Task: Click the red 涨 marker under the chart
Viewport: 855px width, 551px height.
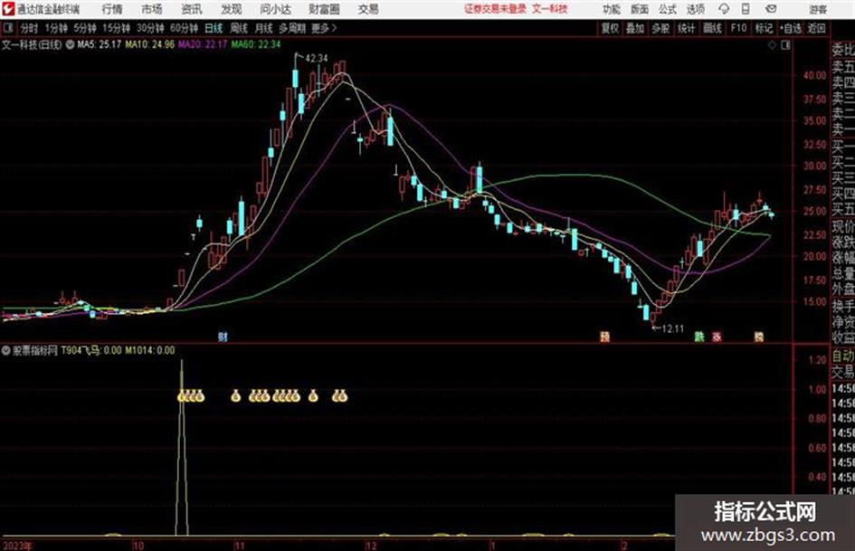Action: (x=717, y=337)
